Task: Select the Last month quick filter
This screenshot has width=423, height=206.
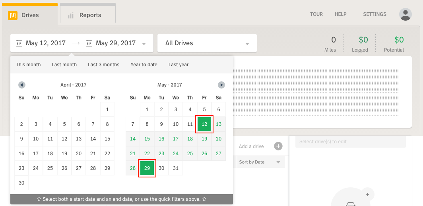Action: point(64,65)
